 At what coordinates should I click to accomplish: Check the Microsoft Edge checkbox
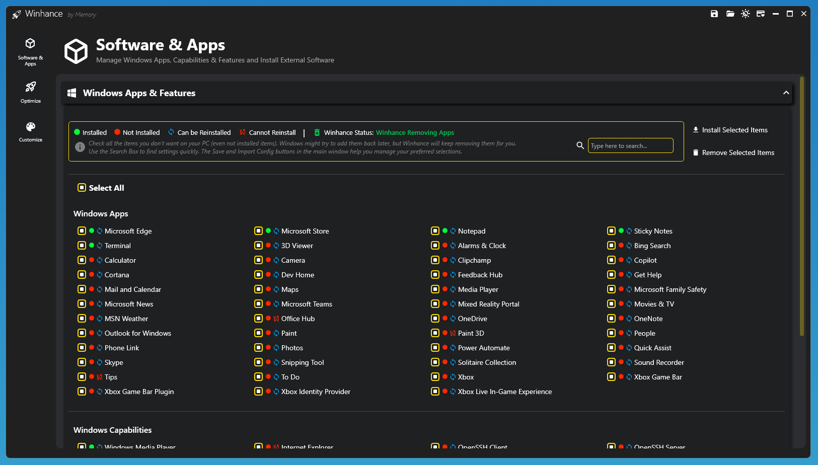tap(82, 231)
